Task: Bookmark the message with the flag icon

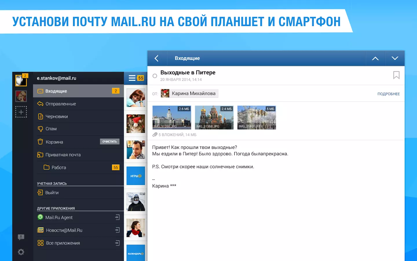Action: (396, 75)
